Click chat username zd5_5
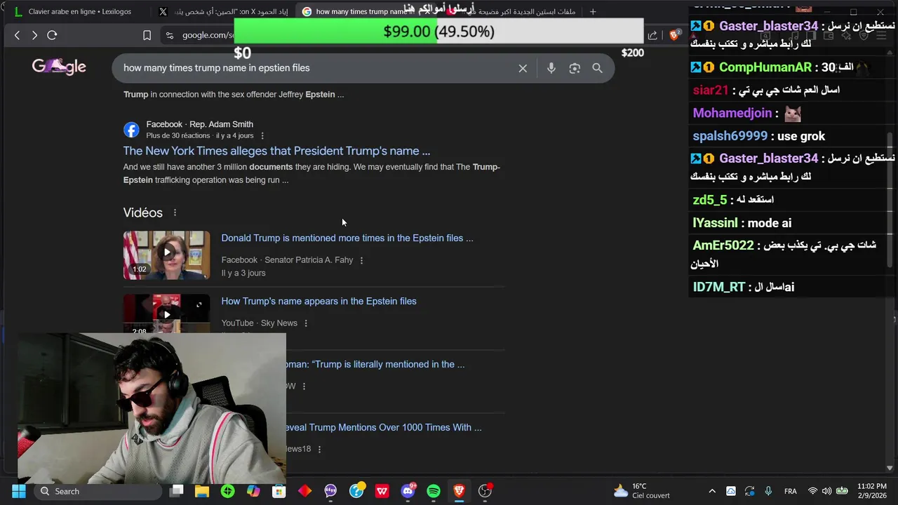 pos(709,200)
